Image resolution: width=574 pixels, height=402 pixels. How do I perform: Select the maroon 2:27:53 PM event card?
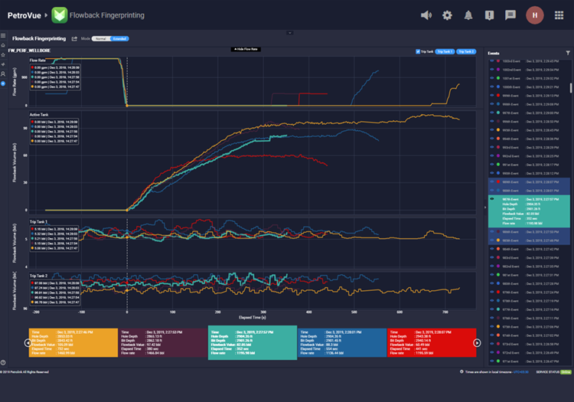pos(163,343)
